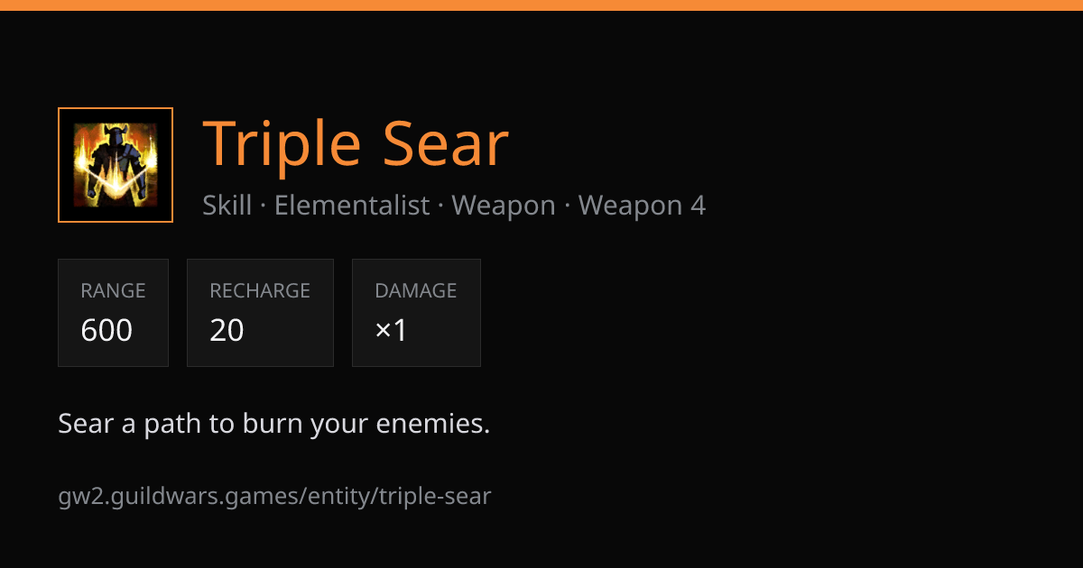
Task: Click the triple-sear slug in the URL
Action: (435, 496)
